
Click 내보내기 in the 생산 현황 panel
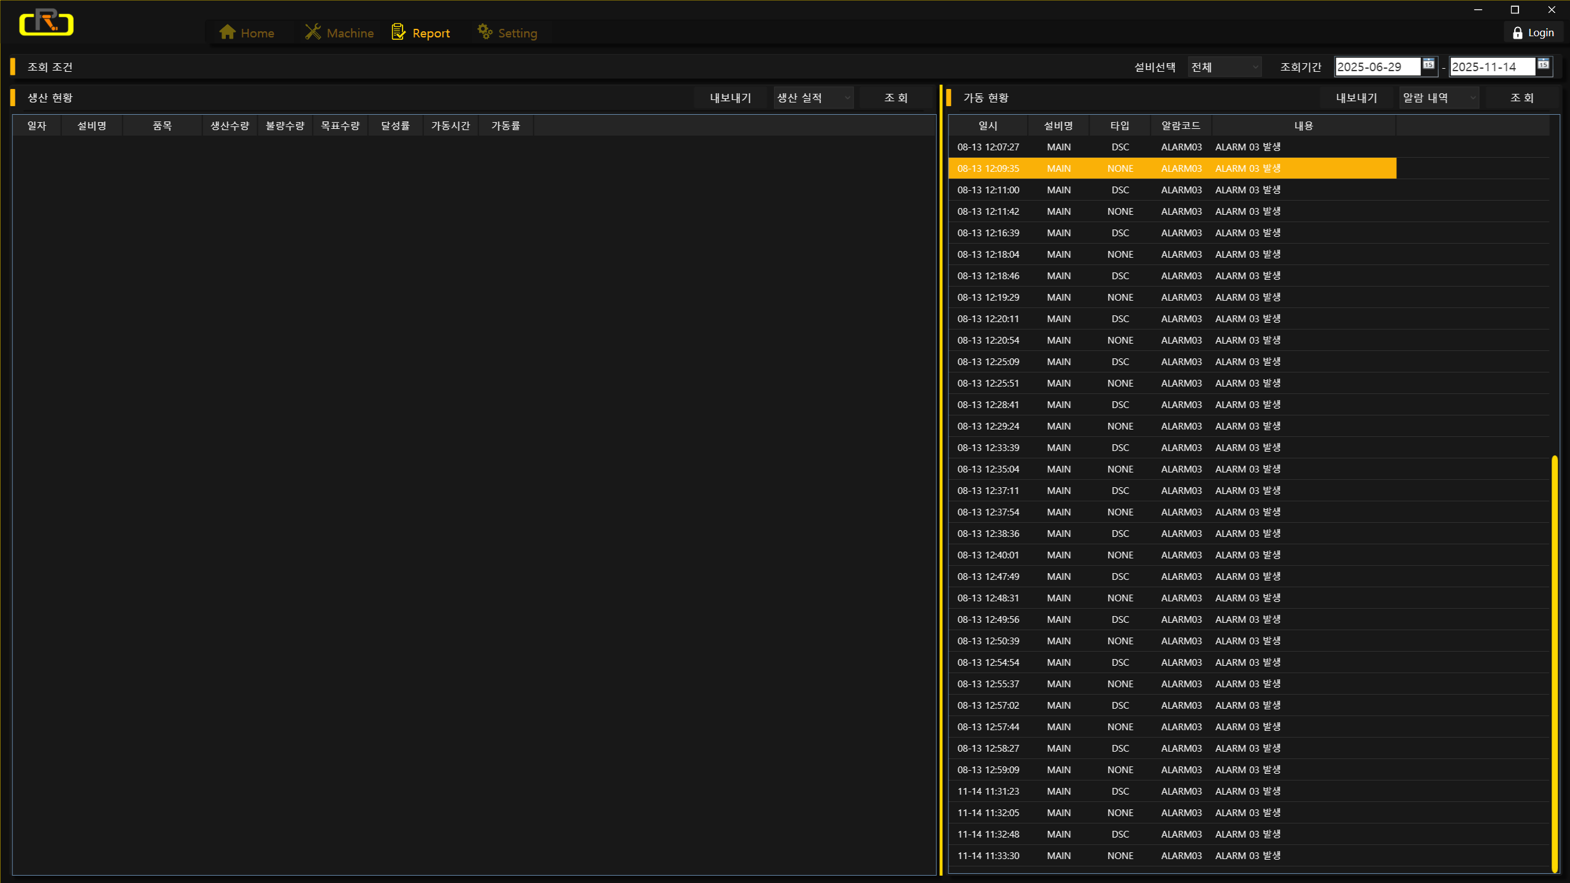730,98
